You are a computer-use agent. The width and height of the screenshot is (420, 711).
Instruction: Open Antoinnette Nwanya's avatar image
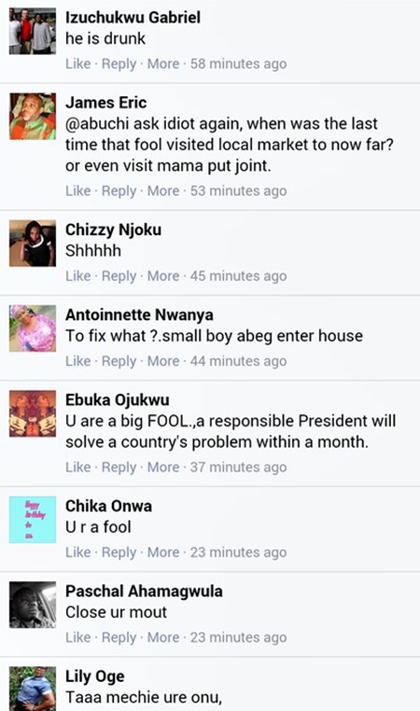[33, 328]
